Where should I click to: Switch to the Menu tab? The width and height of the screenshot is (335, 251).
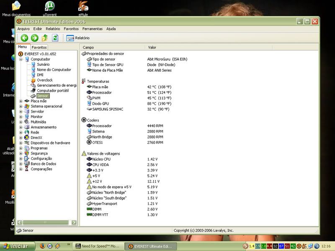(x=23, y=47)
